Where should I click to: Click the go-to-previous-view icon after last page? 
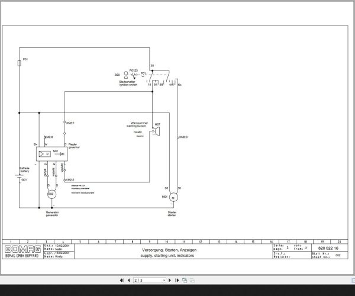click(185, 281)
